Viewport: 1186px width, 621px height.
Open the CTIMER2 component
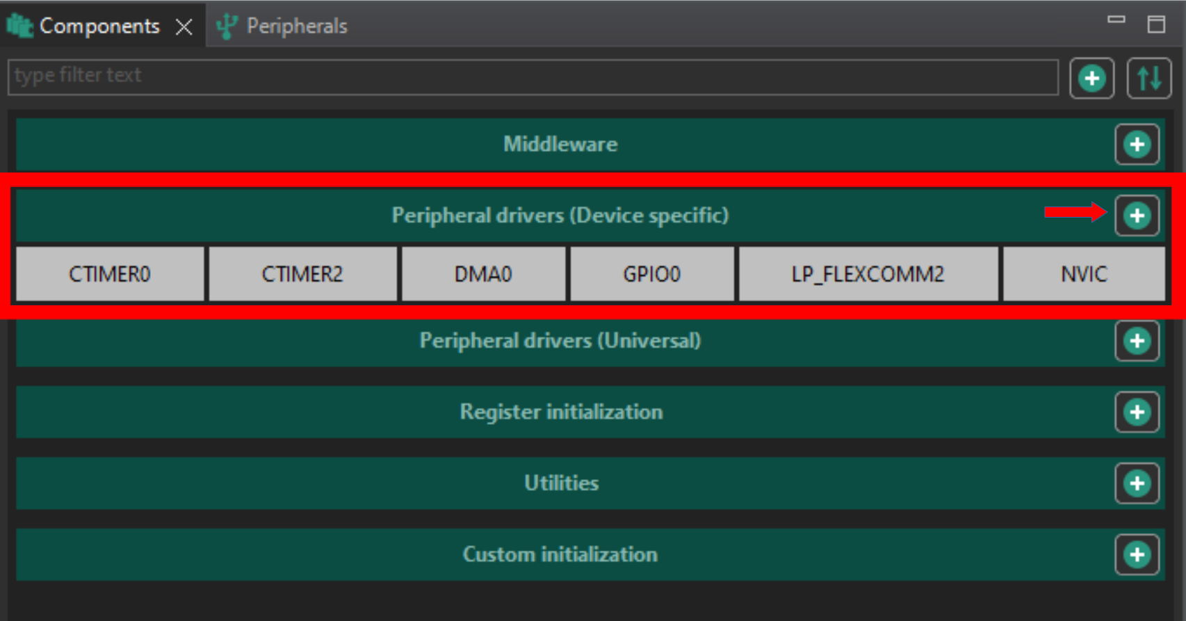tap(302, 274)
